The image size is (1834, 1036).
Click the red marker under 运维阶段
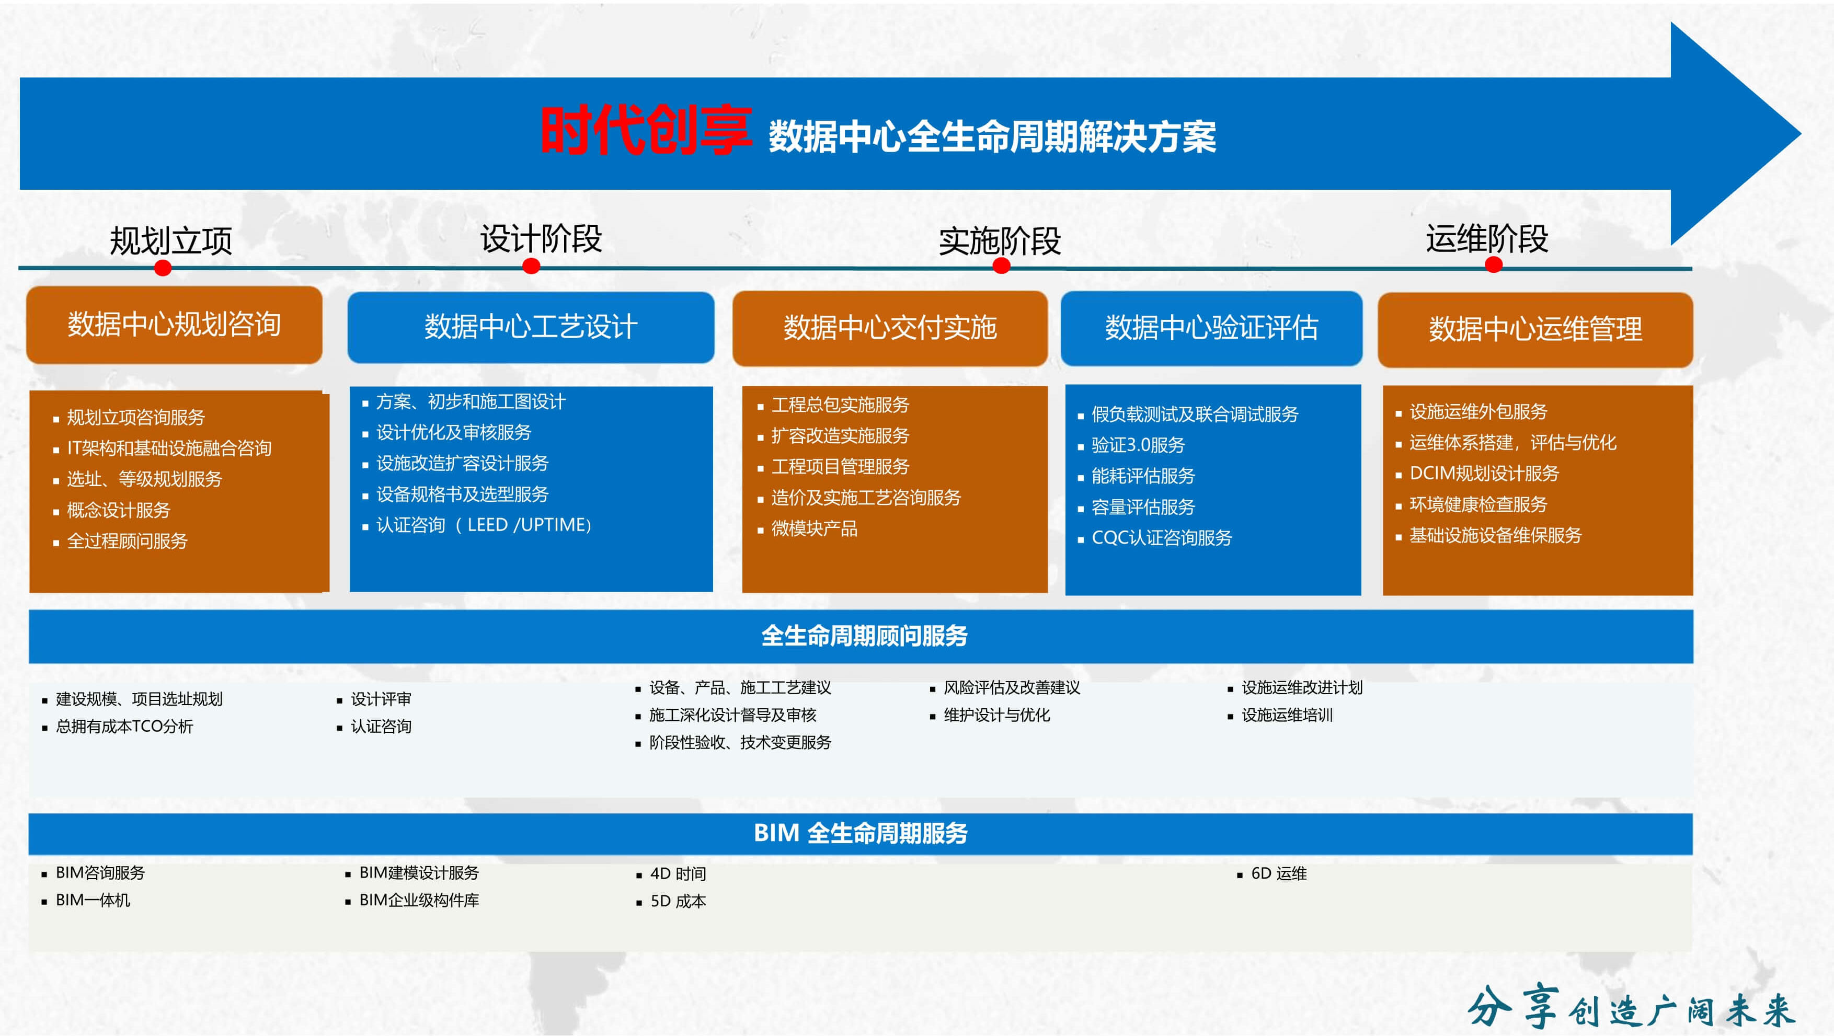(1494, 265)
